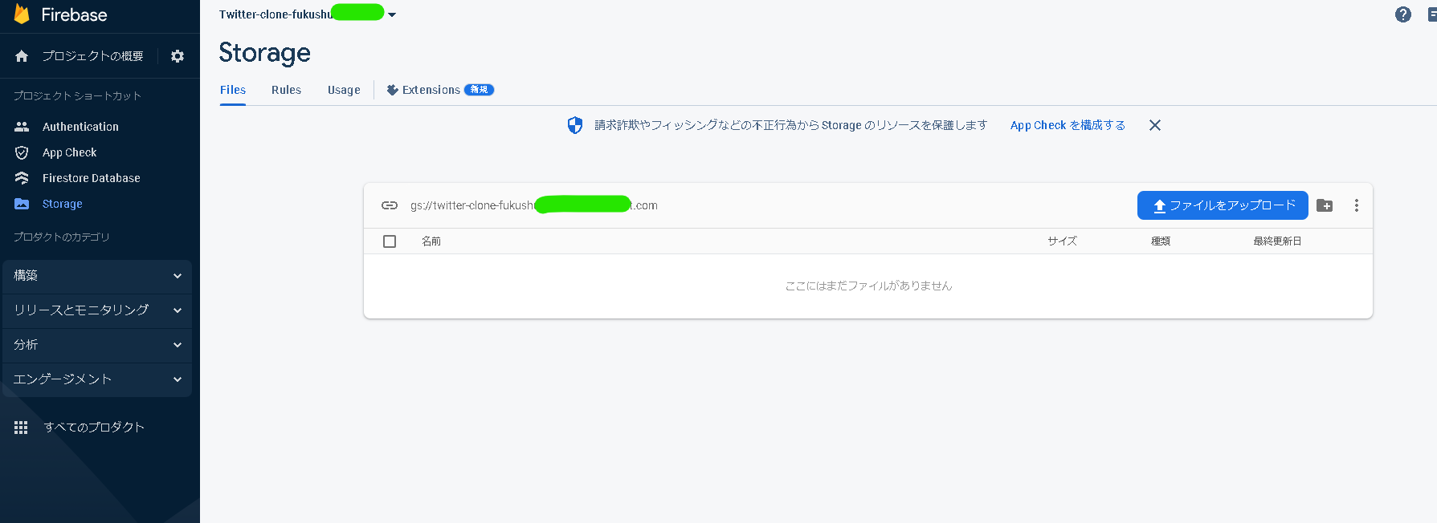The height and width of the screenshot is (523, 1437).
Task: Switch to the Rules tab
Action: click(x=286, y=90)
